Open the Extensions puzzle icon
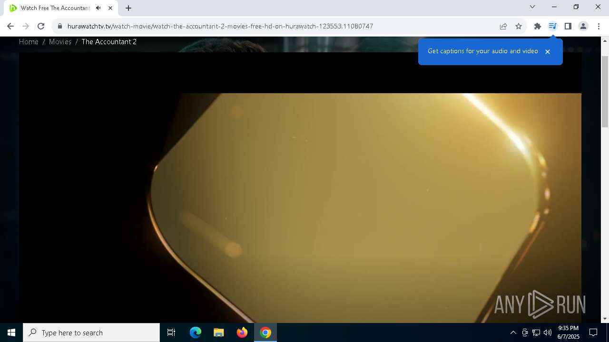This screenshot has height=342, width=609. click(x=538, y=26)
